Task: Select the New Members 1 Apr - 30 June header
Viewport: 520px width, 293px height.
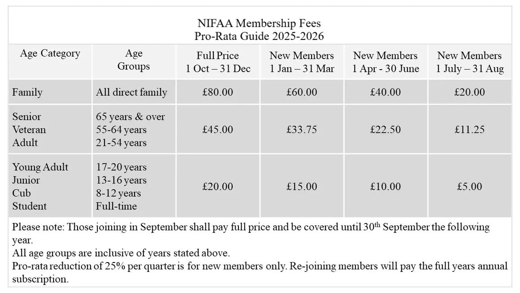Action: [x=386, y=62]
